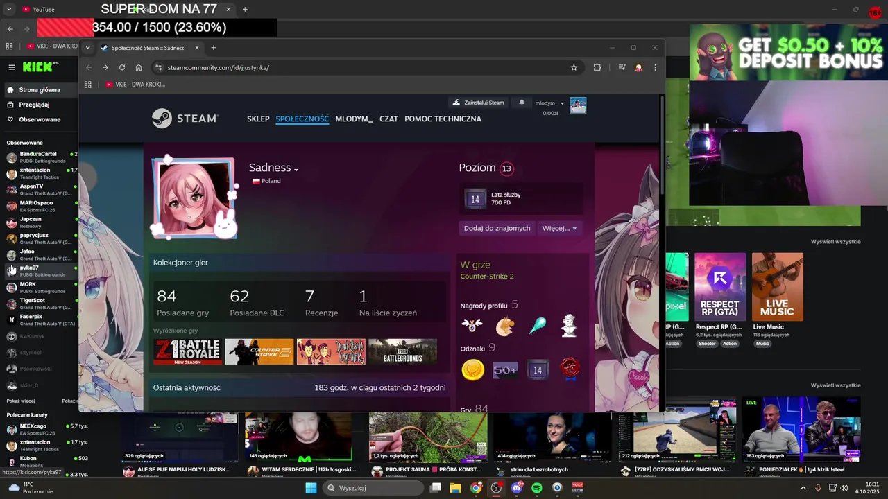Launch Discord from the taskbar
This screenshot has width=888, height=499.
[x=516, y=488]
